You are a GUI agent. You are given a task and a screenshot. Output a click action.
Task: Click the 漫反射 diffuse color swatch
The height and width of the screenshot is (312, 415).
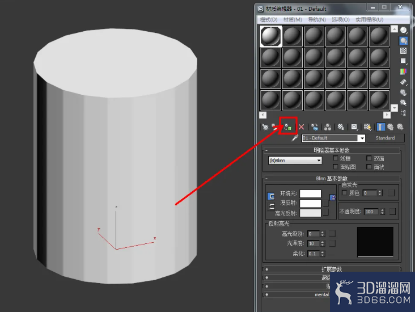click(311, 203)
